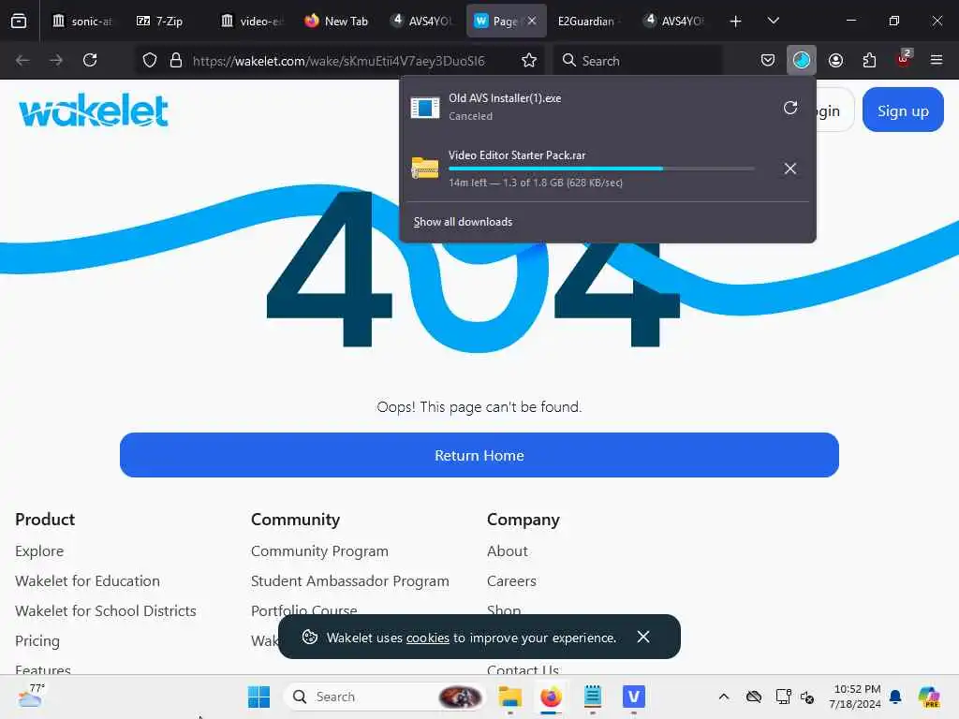This screenshot has height=719, width=959.
Task: Save page to Pocket
Action: coord(768,60)
